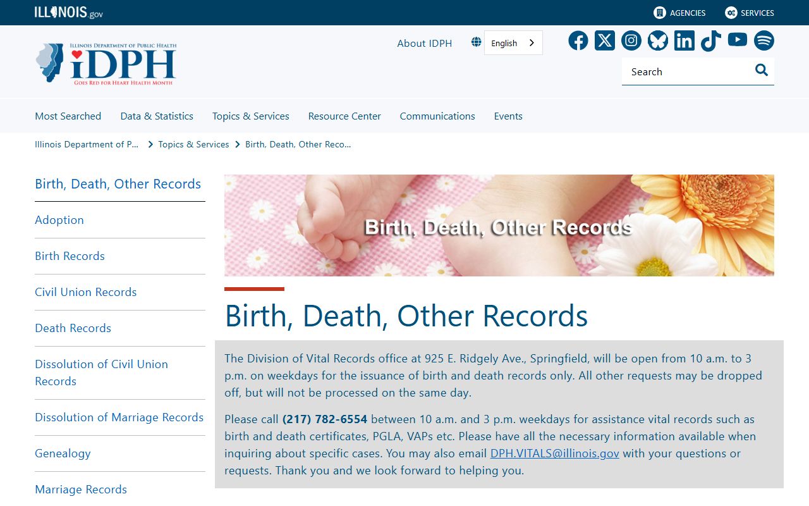
Task: Open the About IDPH link
Action: (x=425, y=44)
